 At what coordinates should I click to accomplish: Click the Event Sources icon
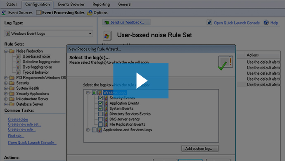click(4, 12)
